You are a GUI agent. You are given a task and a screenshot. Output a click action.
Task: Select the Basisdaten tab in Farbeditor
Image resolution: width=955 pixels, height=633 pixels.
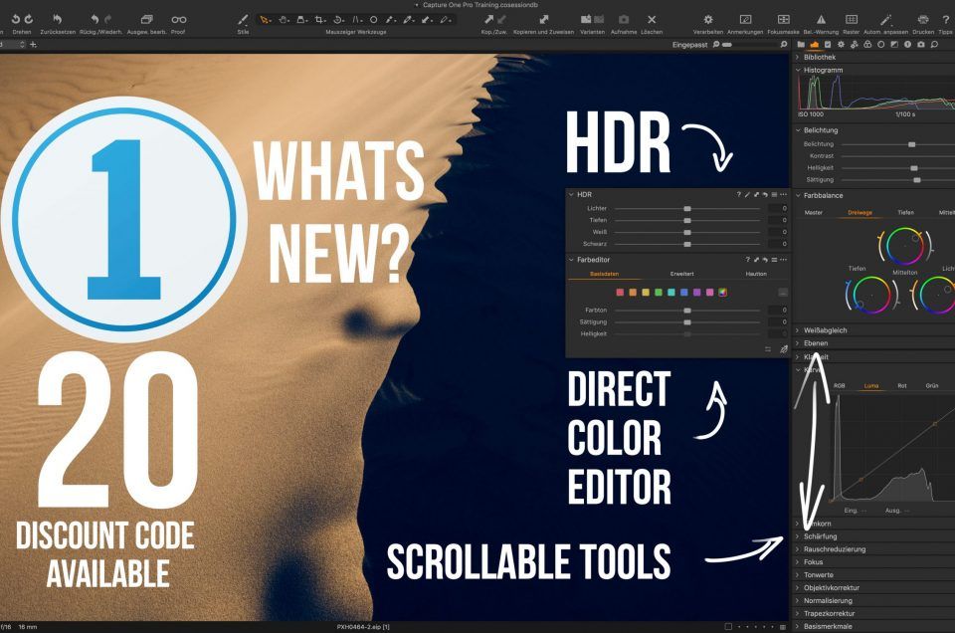pos(604,274)
